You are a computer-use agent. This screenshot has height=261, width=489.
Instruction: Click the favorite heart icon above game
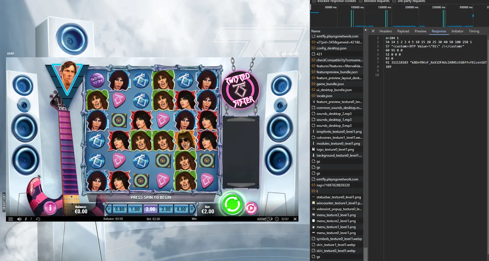278,54
